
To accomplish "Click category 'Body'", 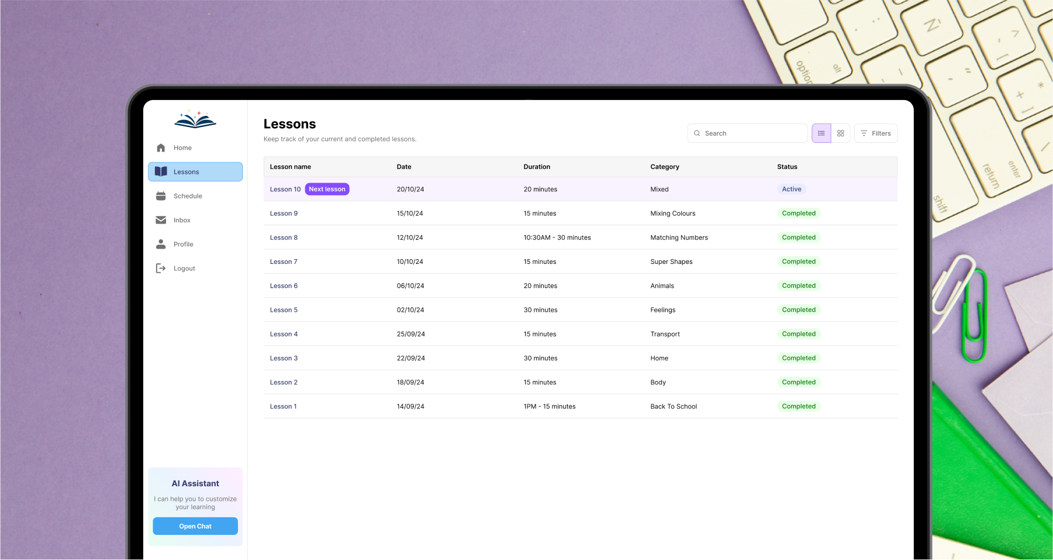I will click(658, 383).
